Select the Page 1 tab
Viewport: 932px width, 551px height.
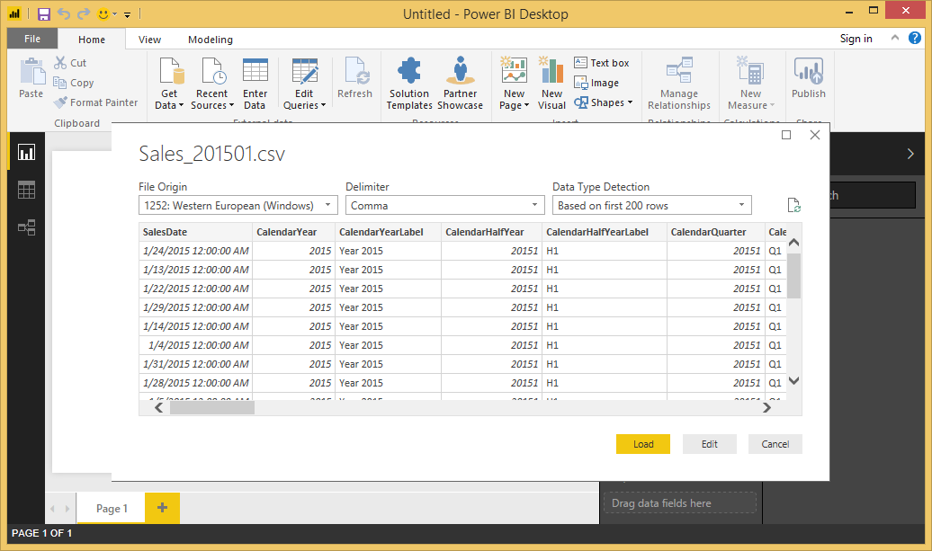pos(112,508)
